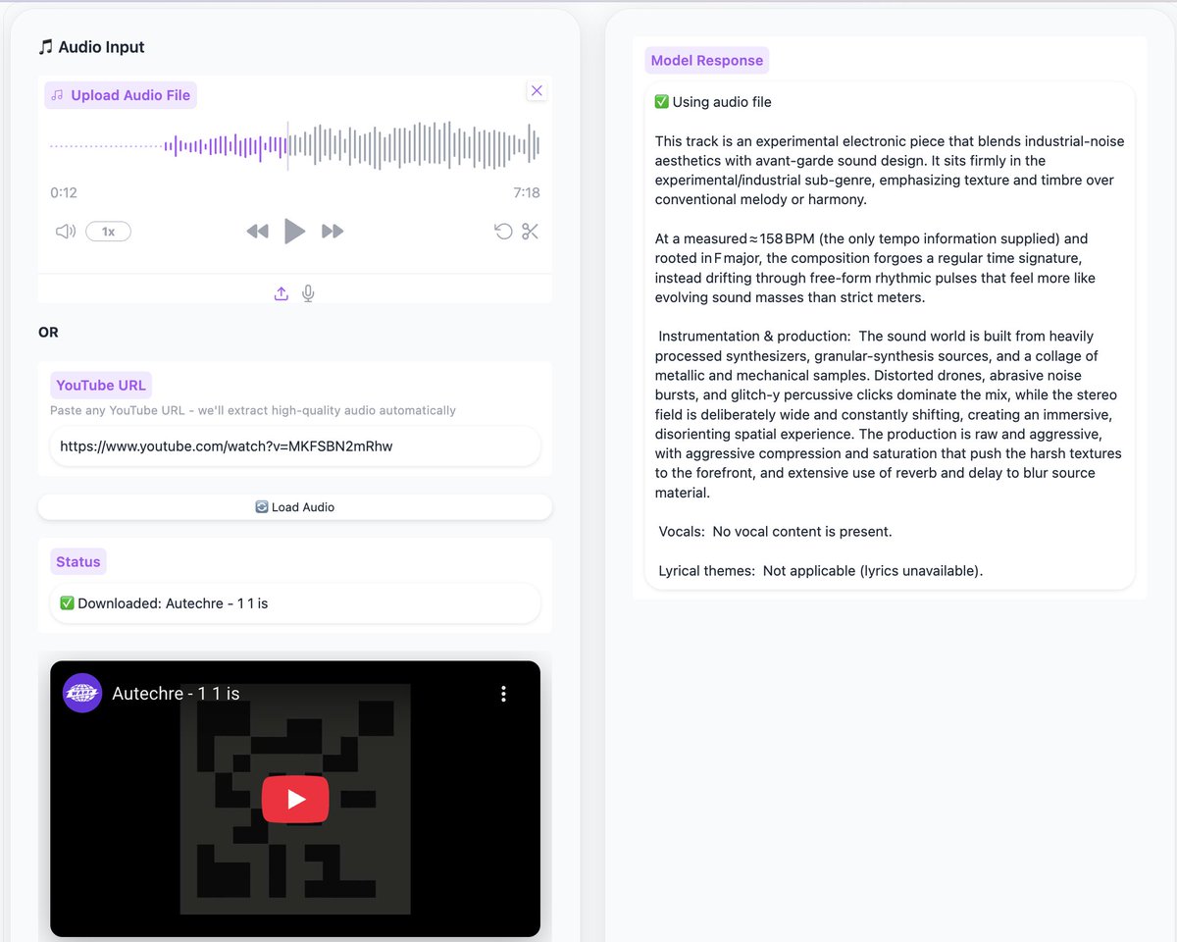
Task: Trim the audio with the scissors icon
Action: click(531, 232)
